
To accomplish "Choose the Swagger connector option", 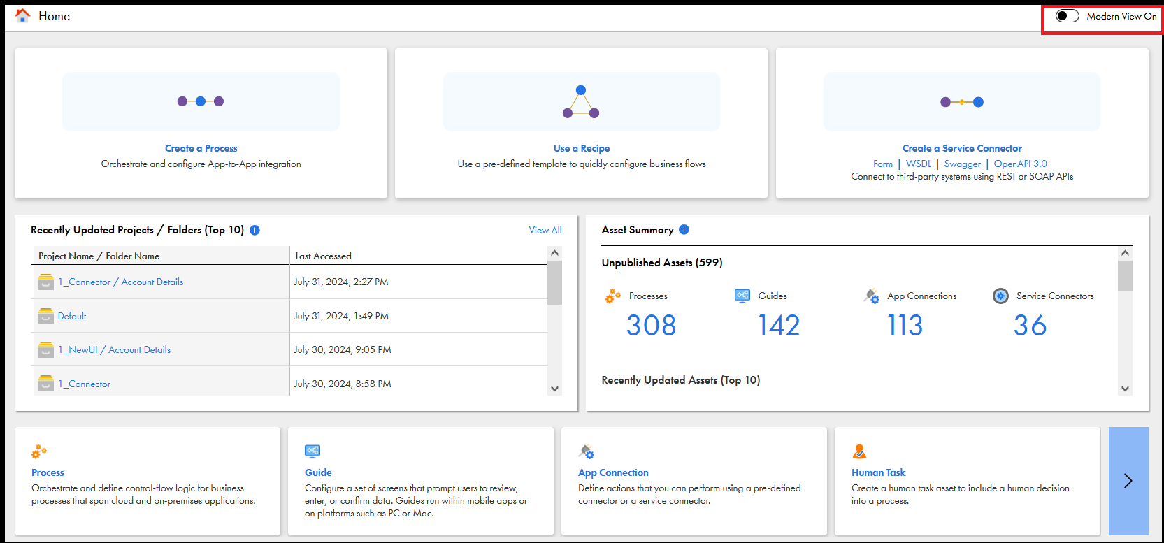I will coord(963,164).
